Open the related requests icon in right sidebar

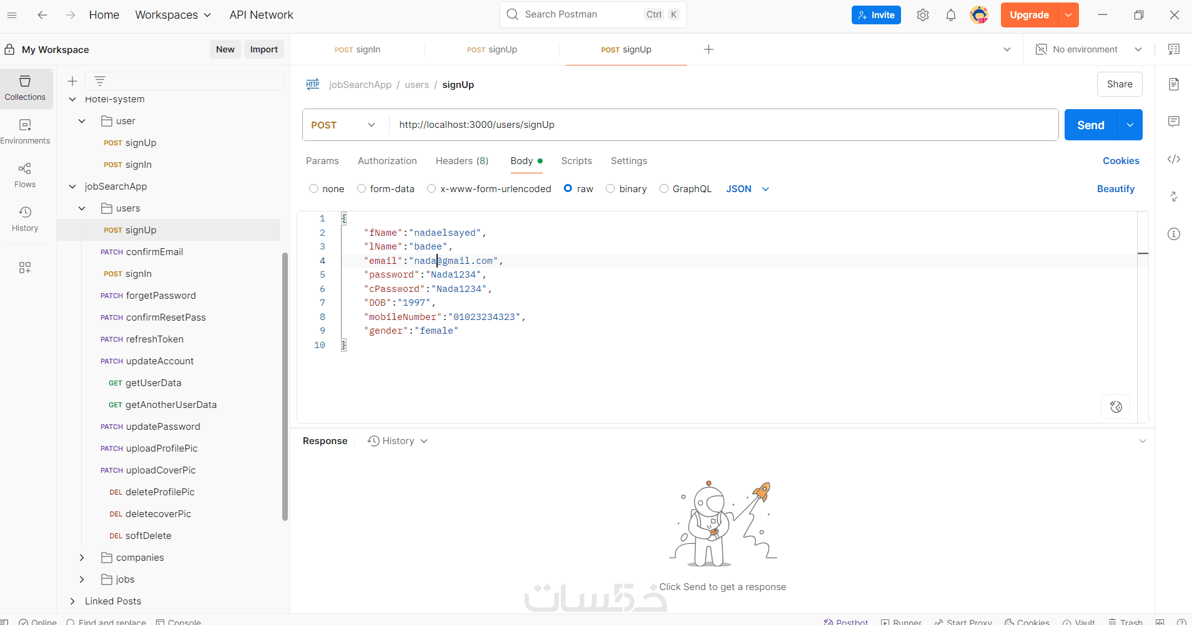coord(1174,196)
